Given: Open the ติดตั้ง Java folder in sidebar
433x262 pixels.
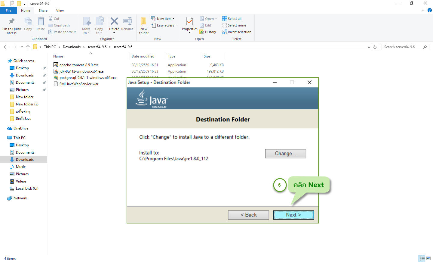Looking at the screenshot, I should [x=23, y=119].
